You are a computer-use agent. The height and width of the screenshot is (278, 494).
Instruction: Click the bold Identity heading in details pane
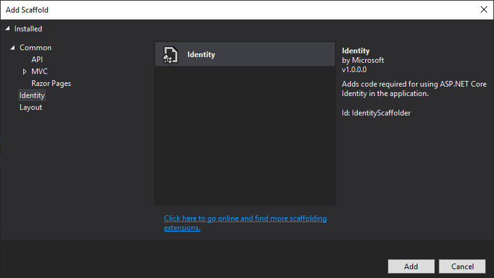tap(355, 50)
